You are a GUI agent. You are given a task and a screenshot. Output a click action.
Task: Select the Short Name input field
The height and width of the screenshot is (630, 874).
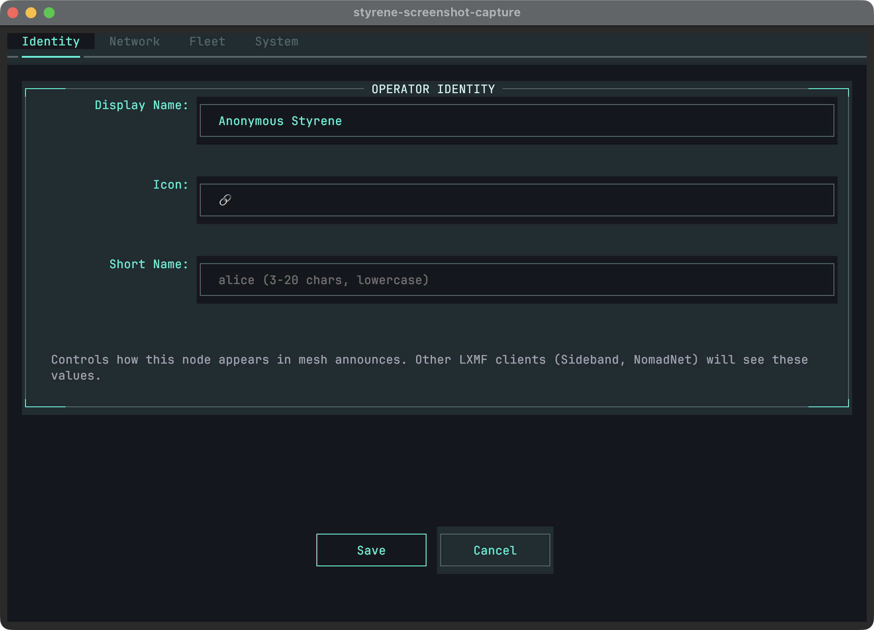pos(516,280)
